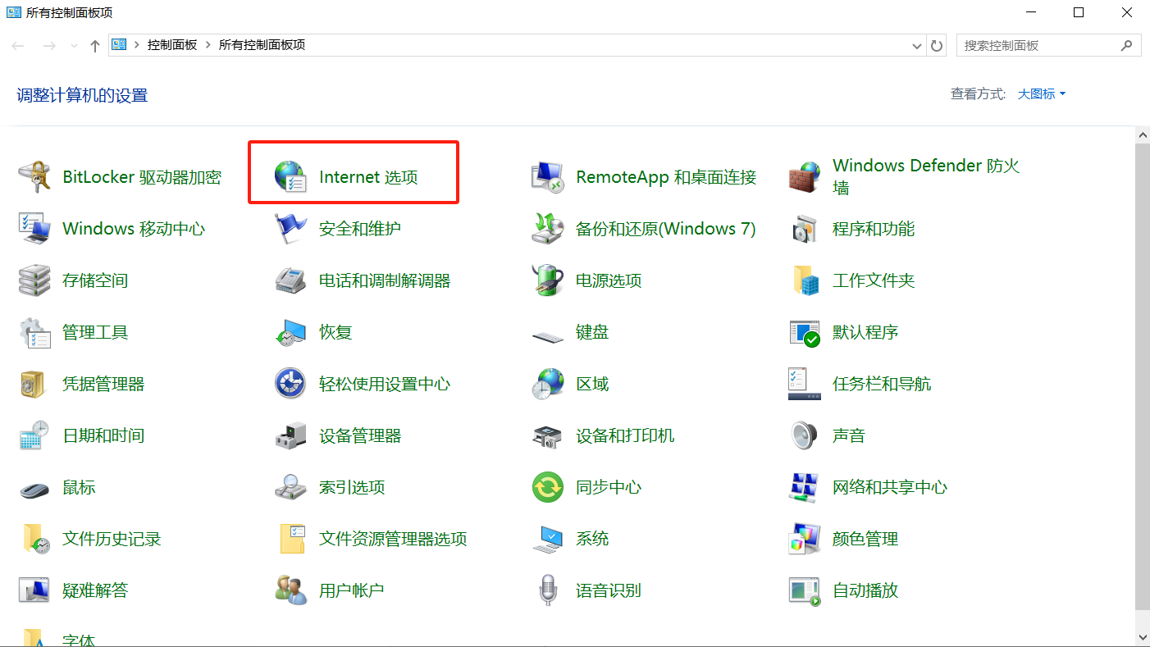
Task: Go forward with the forward arrow
Action: coord(49,46)
